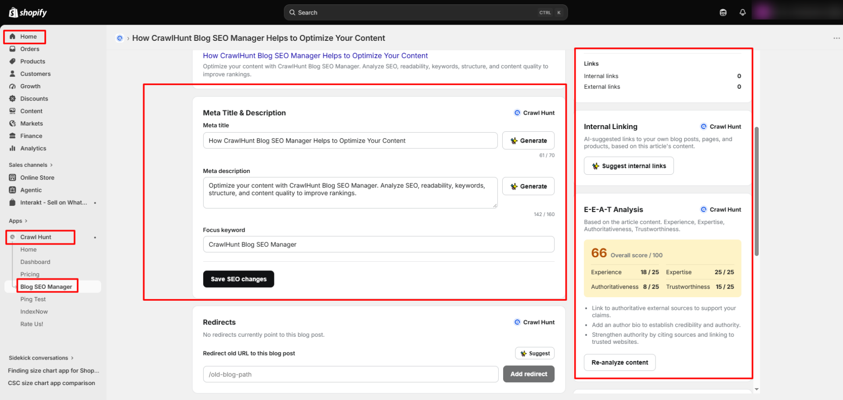843x400 pixels.
Task: Click the Markets globe icon
Action: (x=12, y=123)
